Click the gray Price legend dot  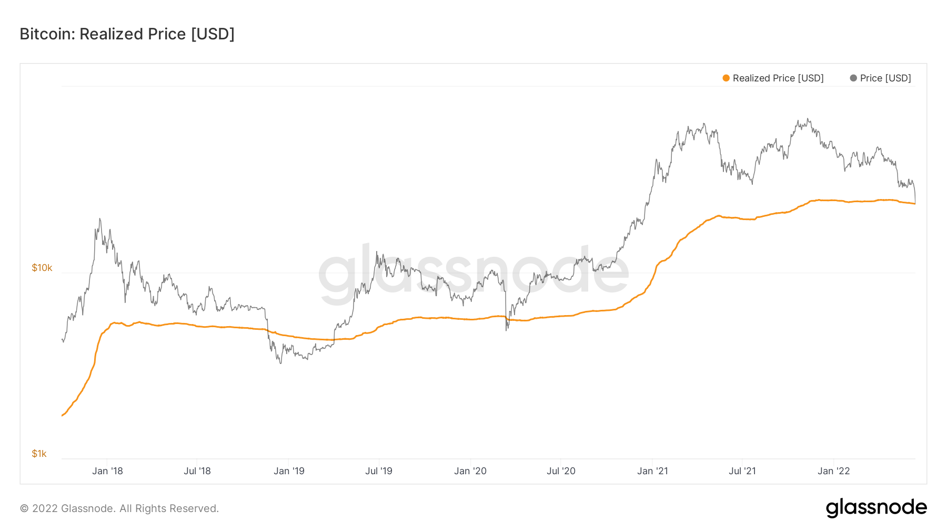tap(853, 78)
